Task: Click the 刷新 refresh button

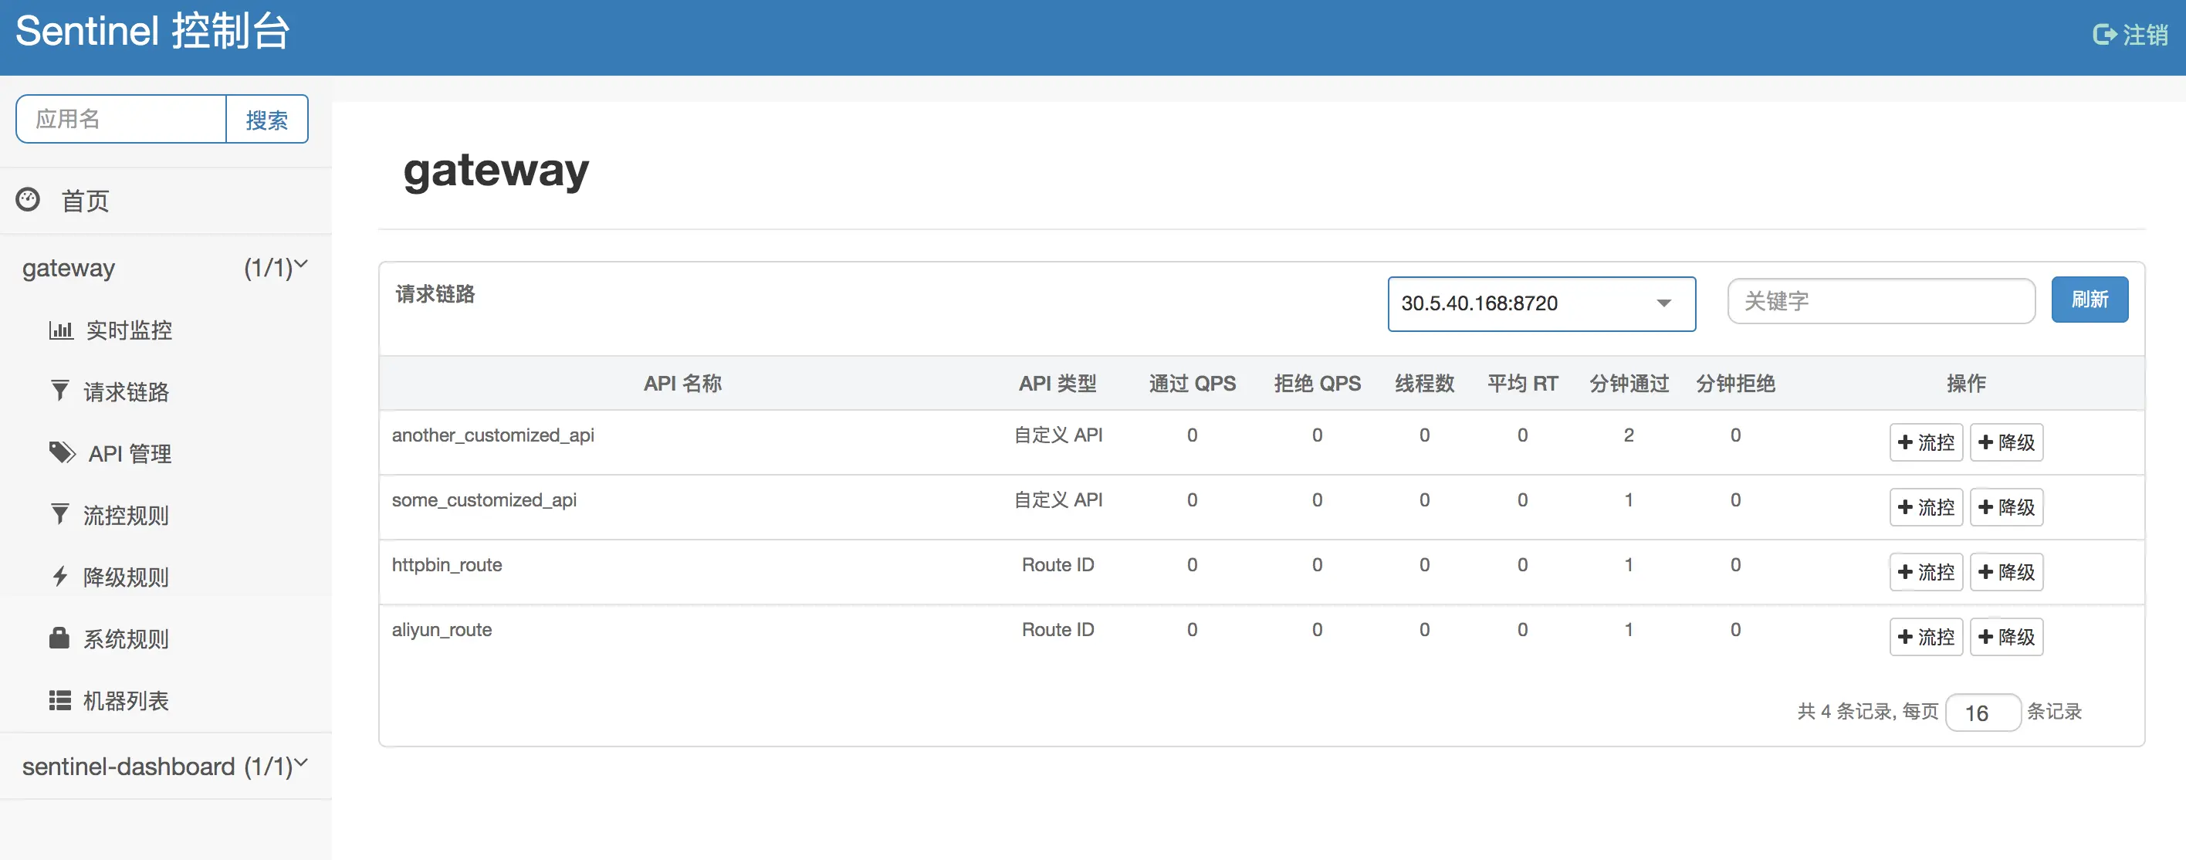Action: [2090, 300]
